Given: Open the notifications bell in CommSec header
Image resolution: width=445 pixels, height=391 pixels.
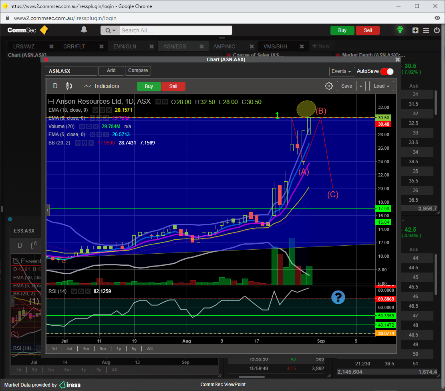Looking at the screenshot, I should (84, 30).
